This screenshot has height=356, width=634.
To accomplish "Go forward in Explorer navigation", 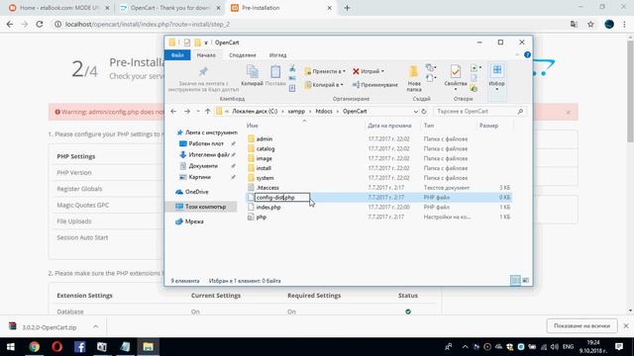I will (x=187, y=111).
